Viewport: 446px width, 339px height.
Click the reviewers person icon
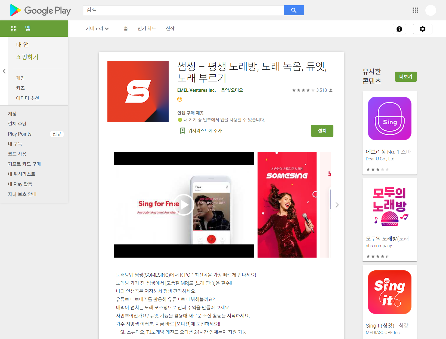(x=331, y=90)
